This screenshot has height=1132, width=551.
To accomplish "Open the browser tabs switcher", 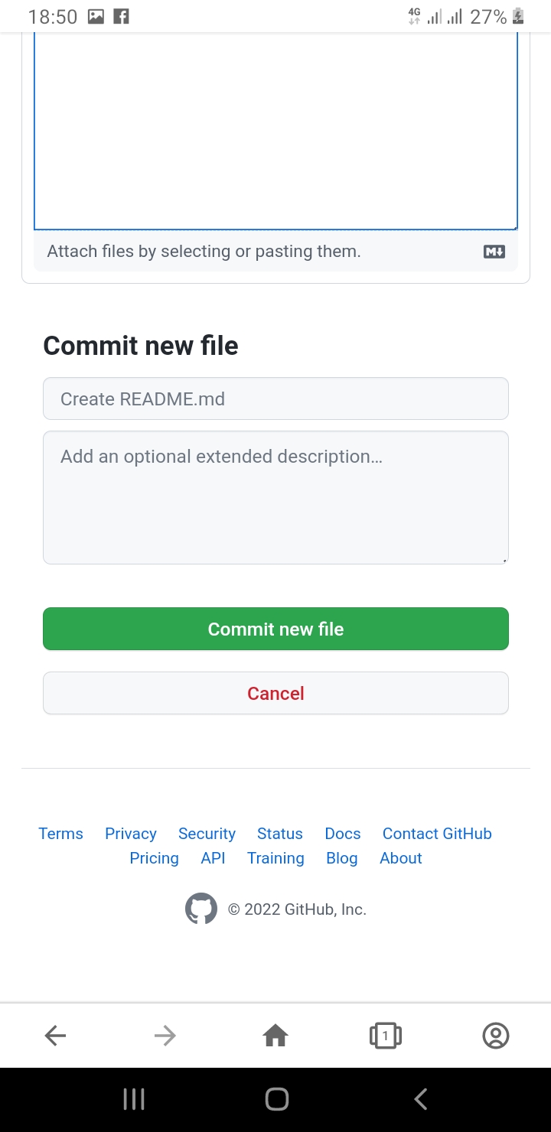I will [386, 1036].
